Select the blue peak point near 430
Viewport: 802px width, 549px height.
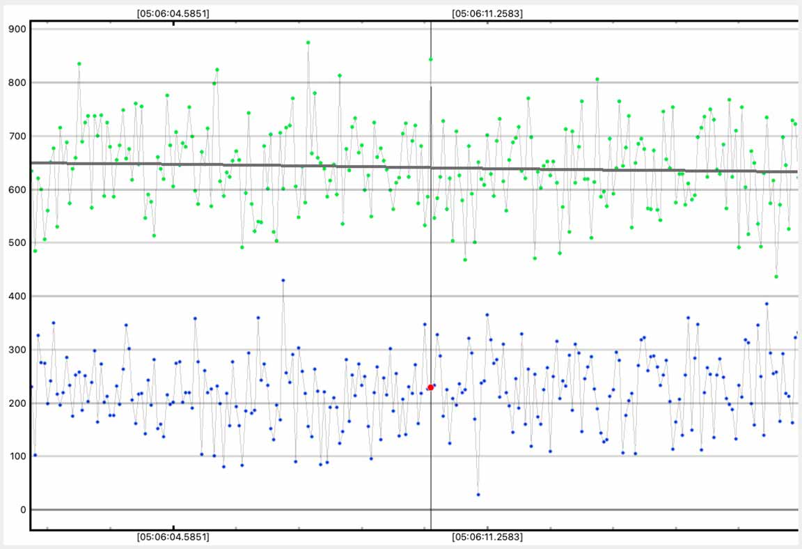point(283,280)
